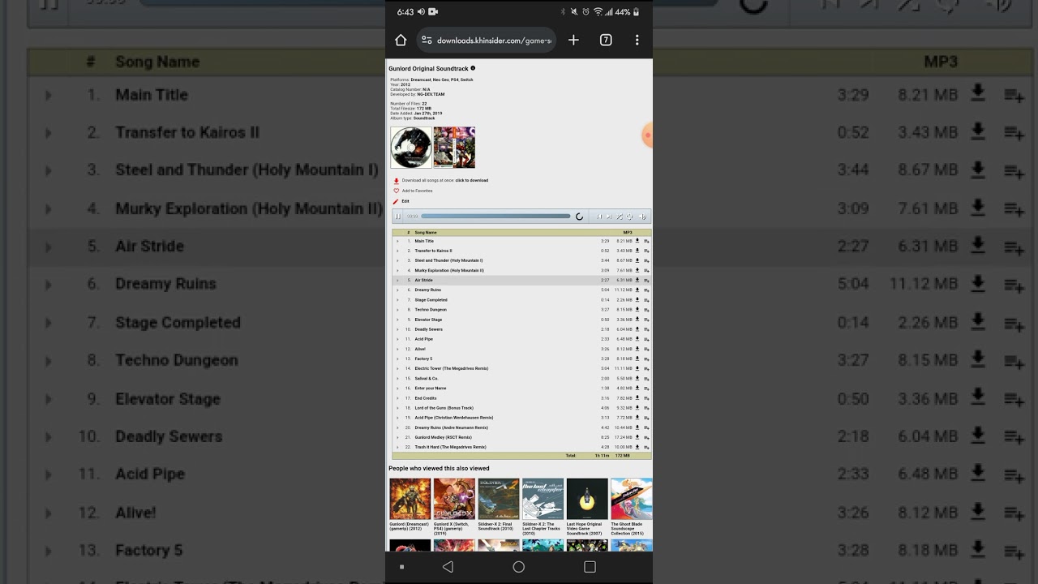
Task: Skip to previous track in player
Action: pos(599,217)
